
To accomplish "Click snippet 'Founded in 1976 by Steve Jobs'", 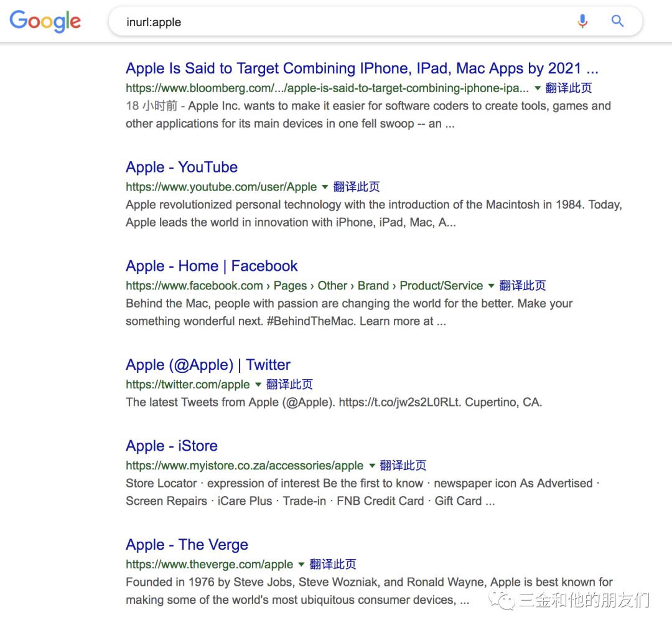I will click(369, 591).
